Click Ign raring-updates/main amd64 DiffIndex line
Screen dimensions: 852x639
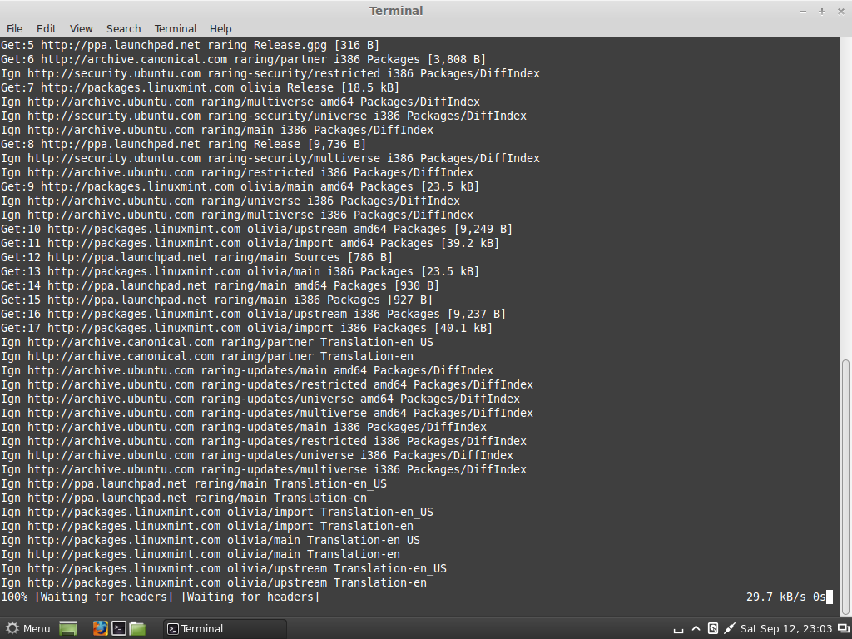tap(247, 370)
